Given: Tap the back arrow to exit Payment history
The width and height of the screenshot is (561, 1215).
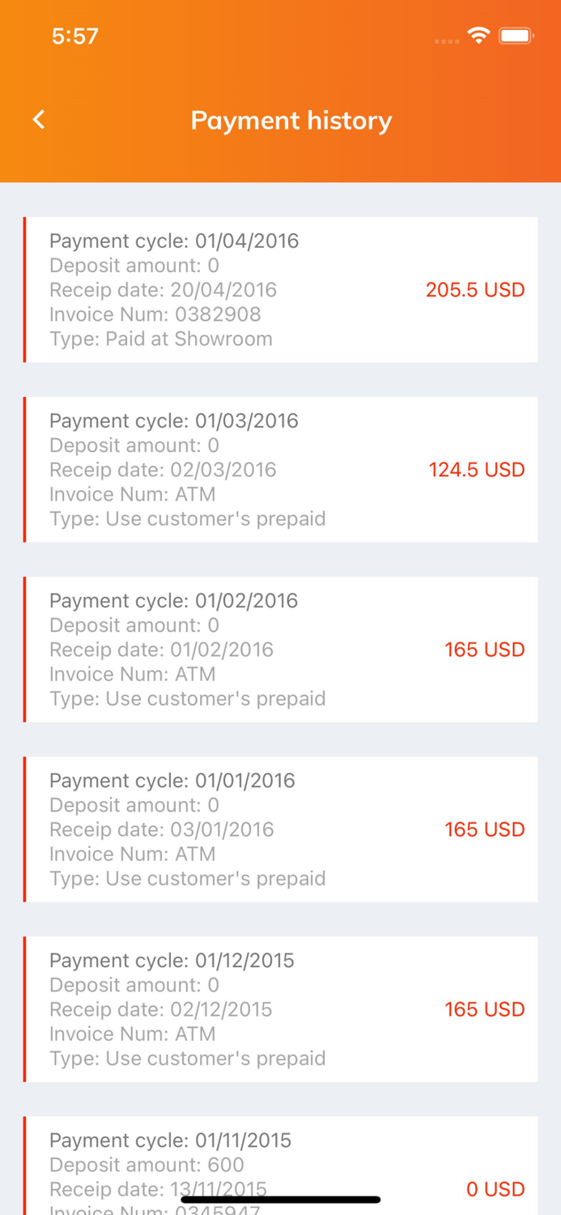Looking at the screenshot, I should (38, 119).
